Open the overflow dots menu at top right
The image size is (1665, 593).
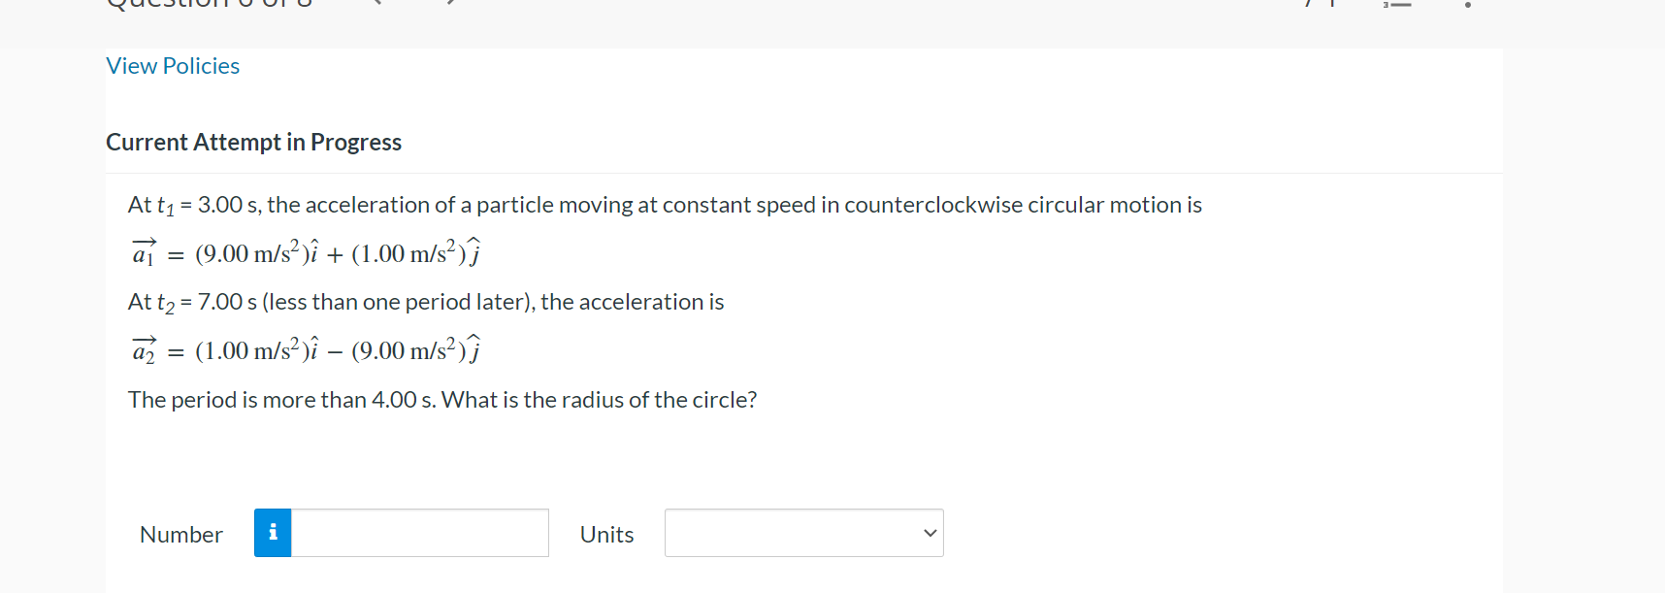point(1467,6)
